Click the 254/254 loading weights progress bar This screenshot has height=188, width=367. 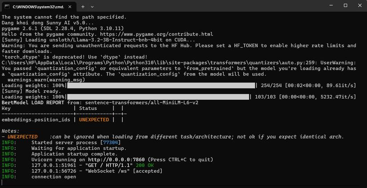(161, 85)
